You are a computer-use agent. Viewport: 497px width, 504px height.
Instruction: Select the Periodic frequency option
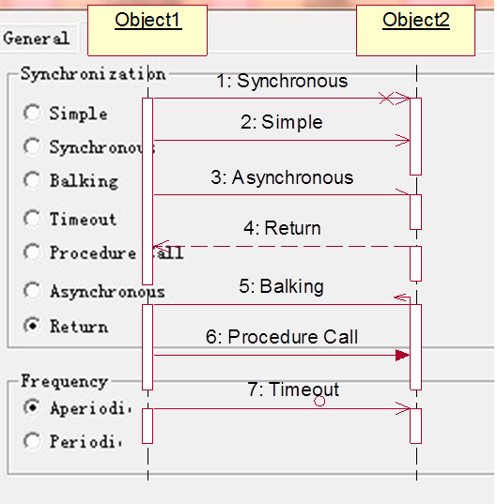[x=32, y=441]
